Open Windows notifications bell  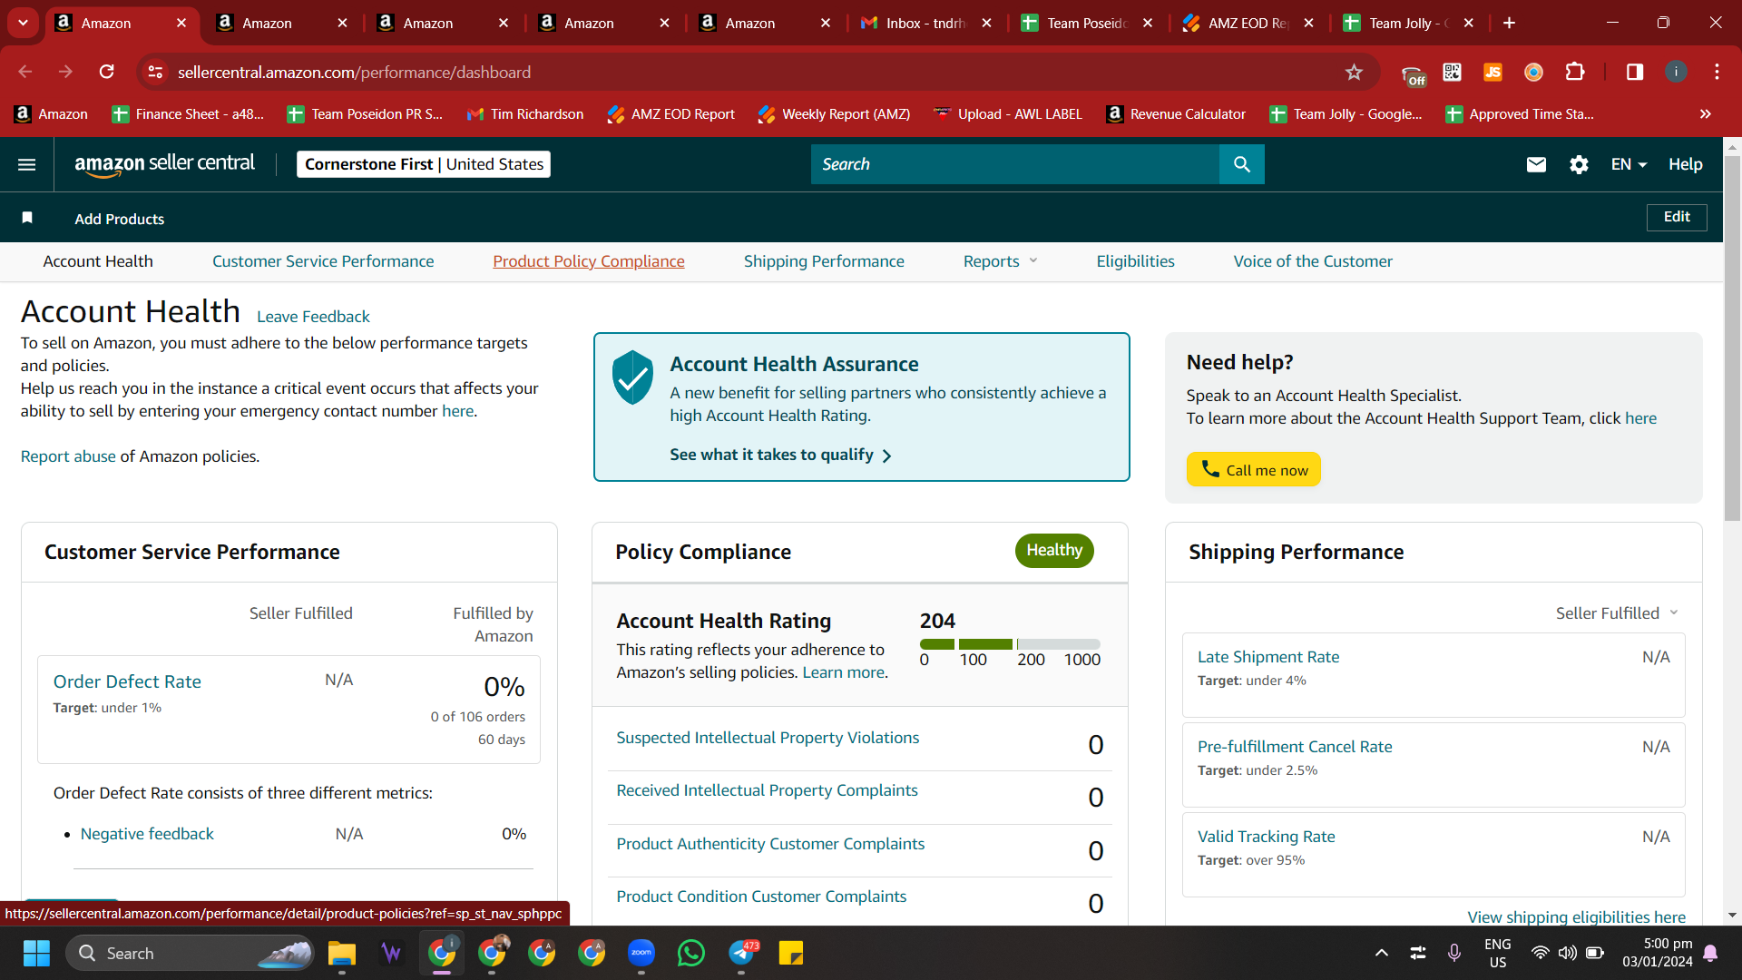1710,953
